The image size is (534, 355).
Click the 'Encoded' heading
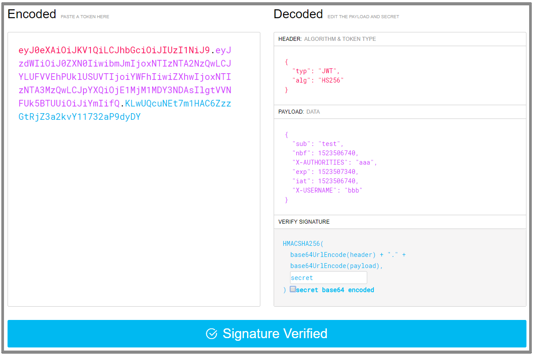point(32,14)
